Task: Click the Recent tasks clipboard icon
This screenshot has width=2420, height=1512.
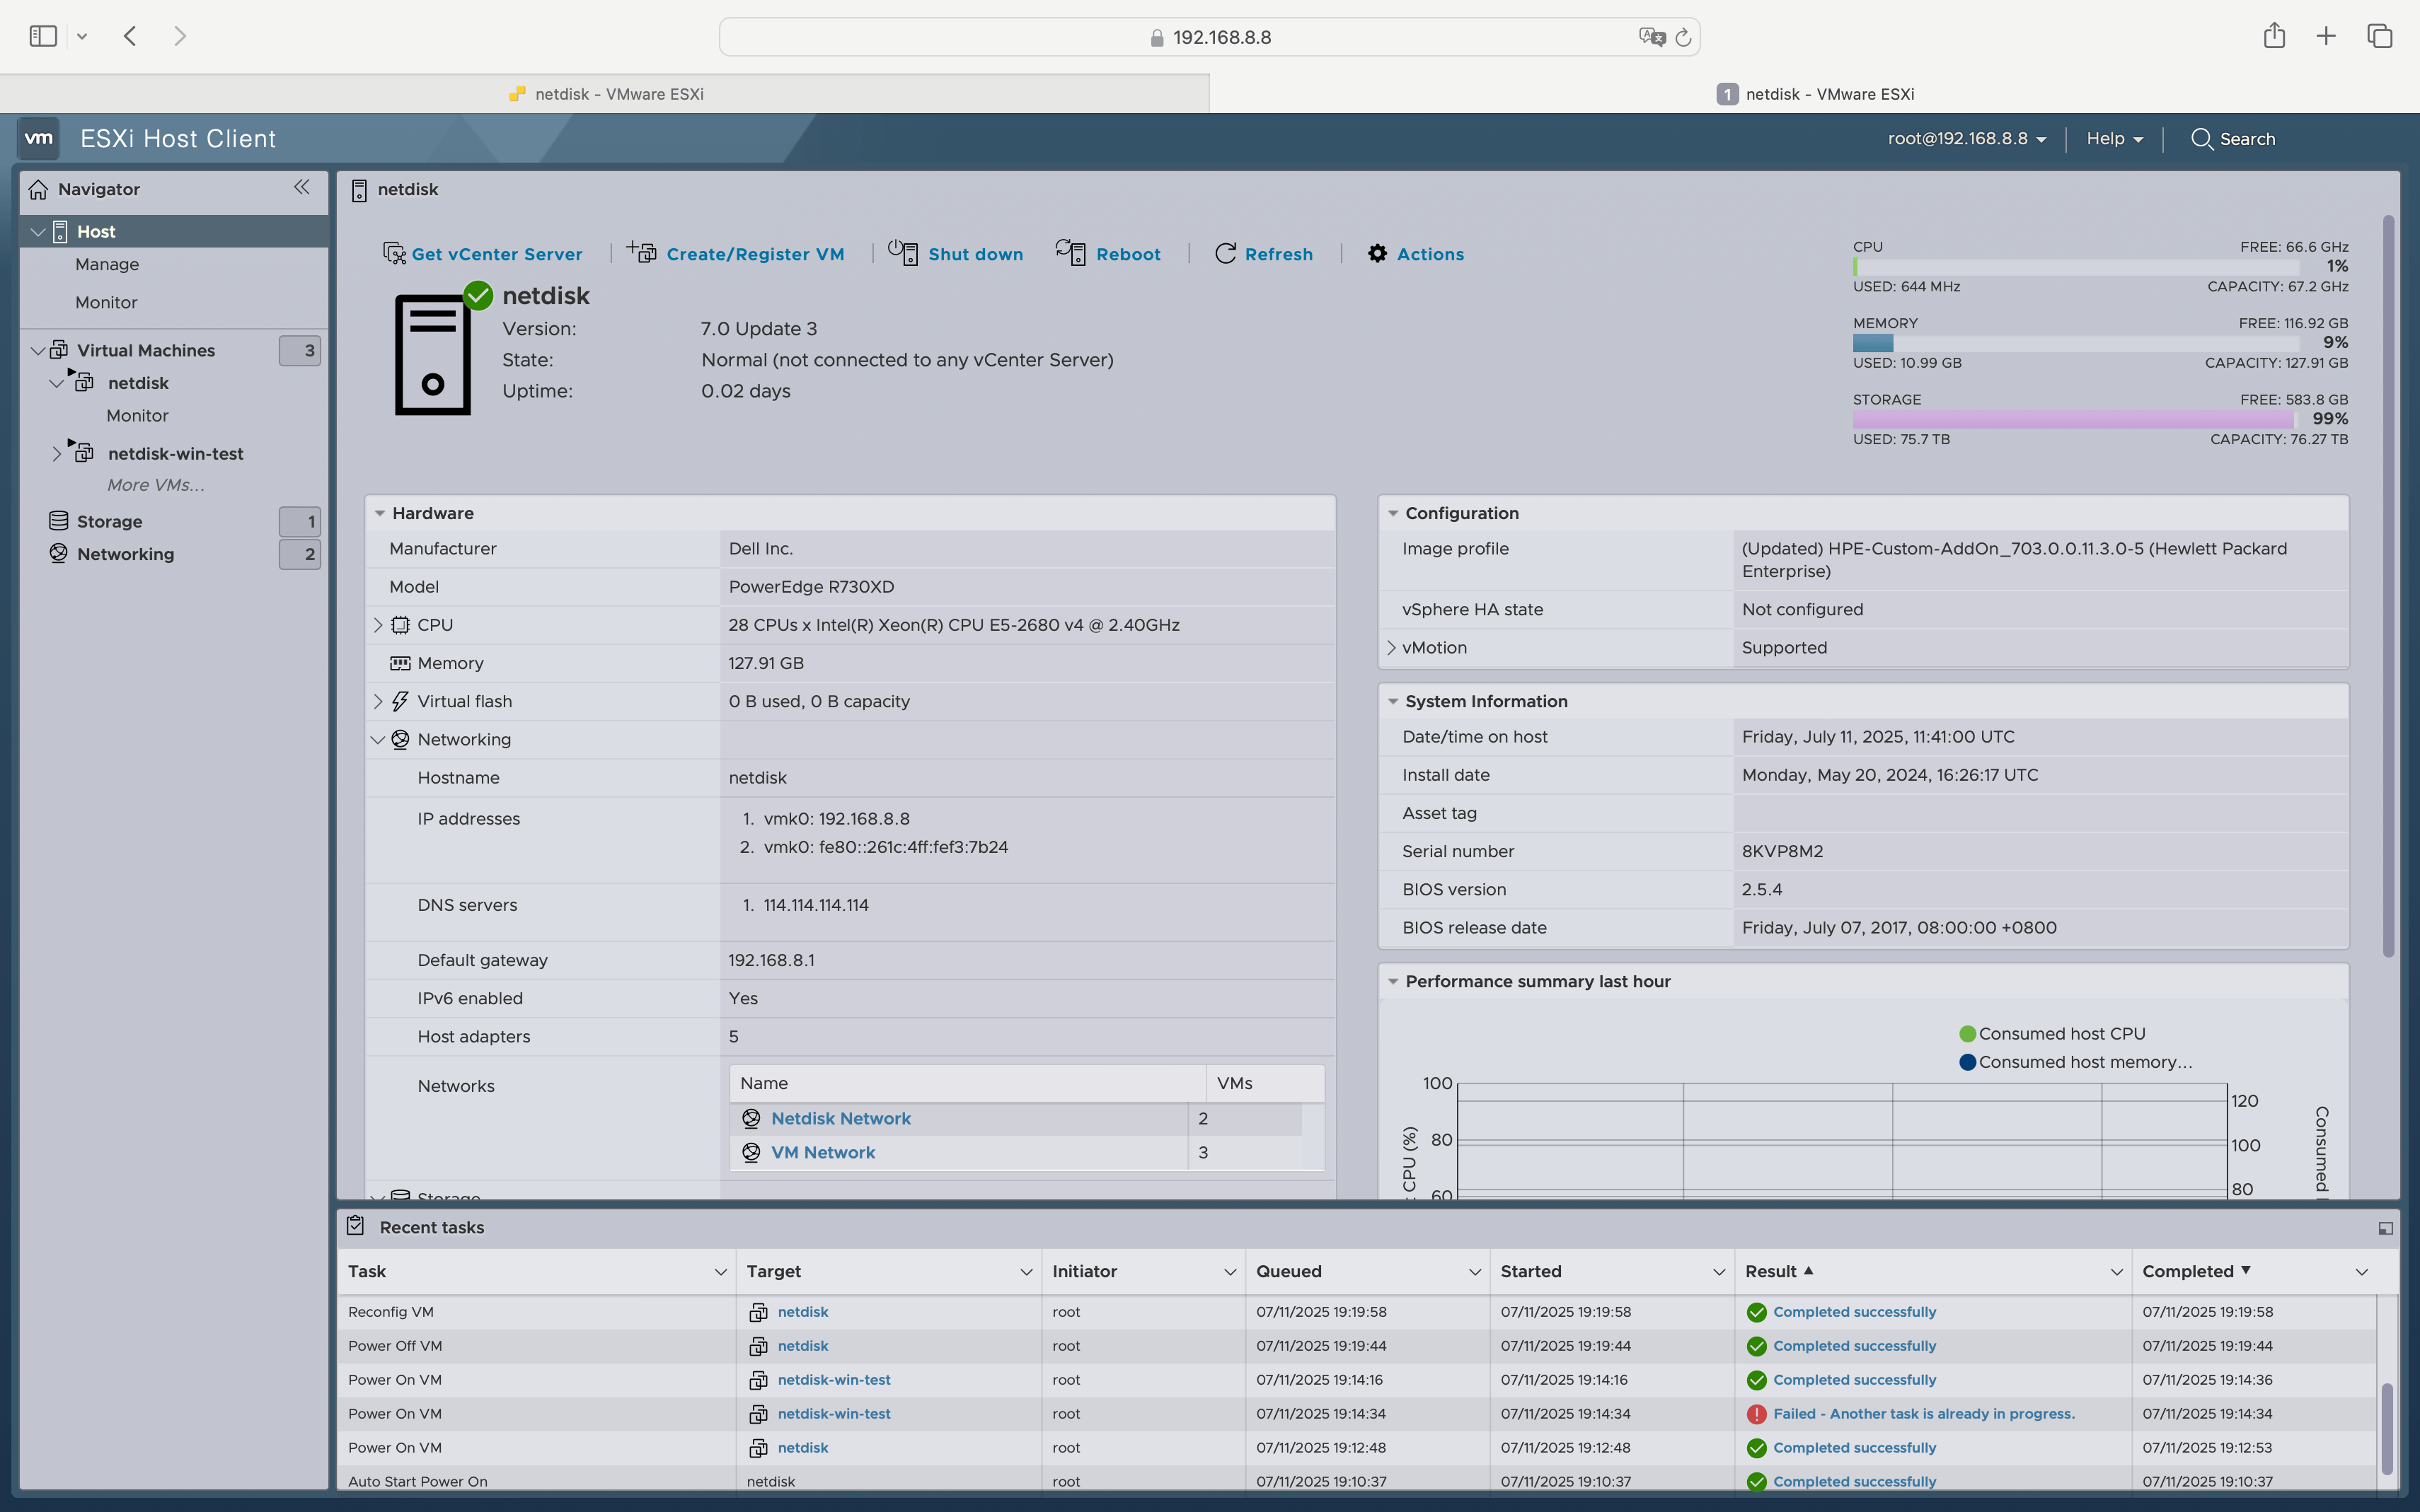Action: 356,1226
